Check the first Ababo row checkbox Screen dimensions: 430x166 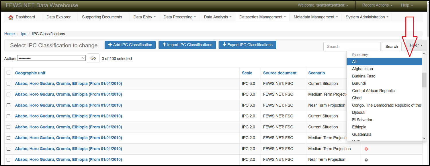[x=9, y=83]
